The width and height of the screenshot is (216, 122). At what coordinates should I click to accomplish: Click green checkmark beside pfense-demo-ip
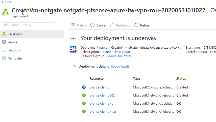point(84,103)
